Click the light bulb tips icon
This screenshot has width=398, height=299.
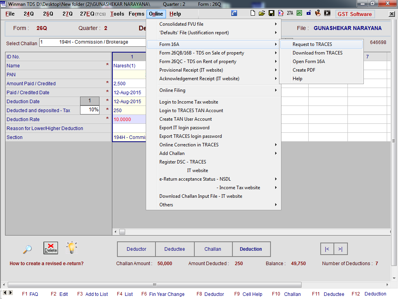[x=72, y=248]
